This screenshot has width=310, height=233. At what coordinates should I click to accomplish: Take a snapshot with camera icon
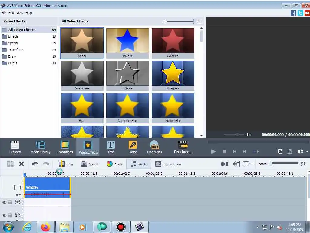pos(290,152)
